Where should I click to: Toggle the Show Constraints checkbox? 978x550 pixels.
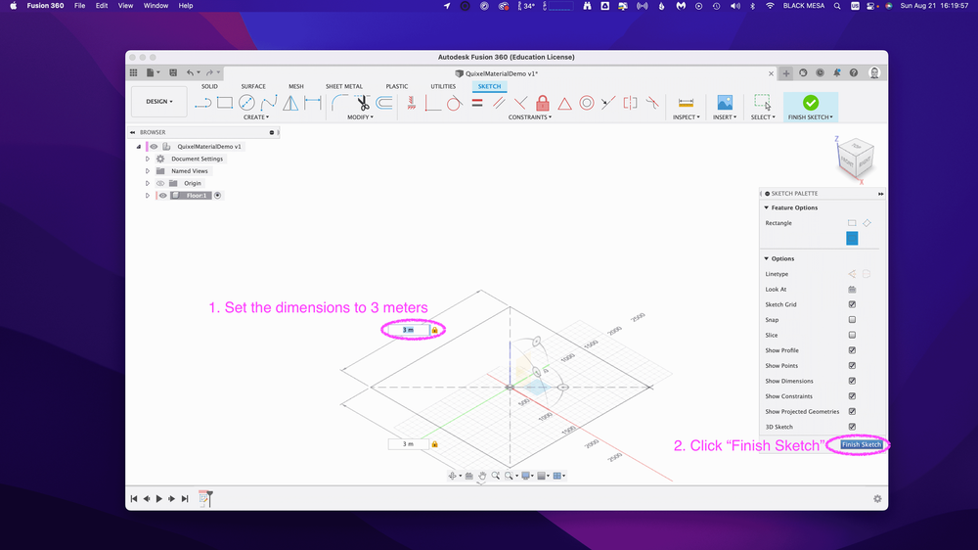[852, 396]
